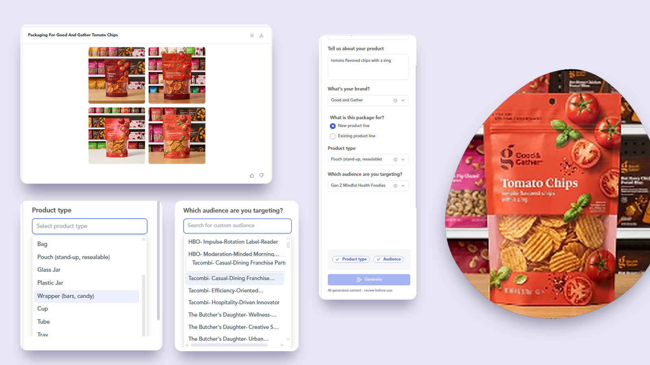Clear the Gen Z Mindful Health Foodies audience
The image size is (650, 365).
pyautogui.click(x=395, y=186)
